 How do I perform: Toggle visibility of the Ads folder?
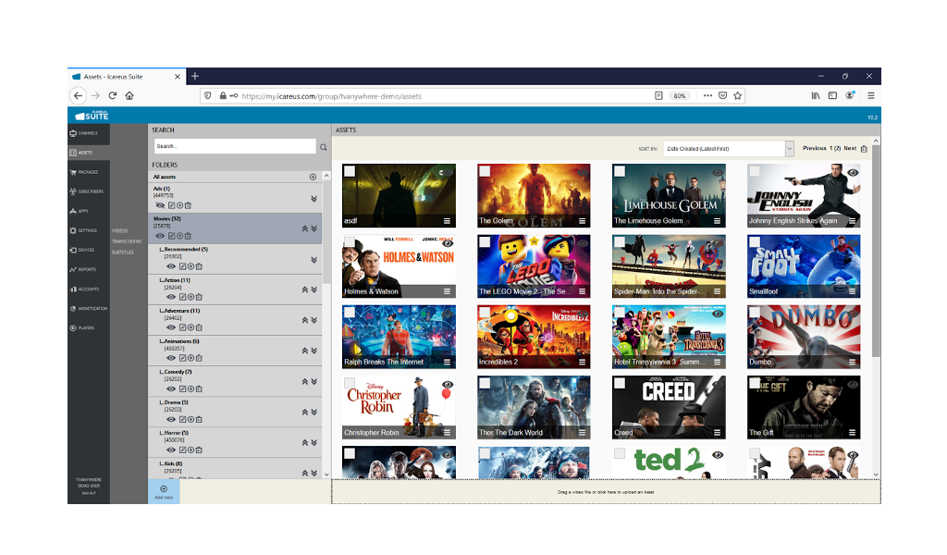pyautogui.click(x=160, y=205)
